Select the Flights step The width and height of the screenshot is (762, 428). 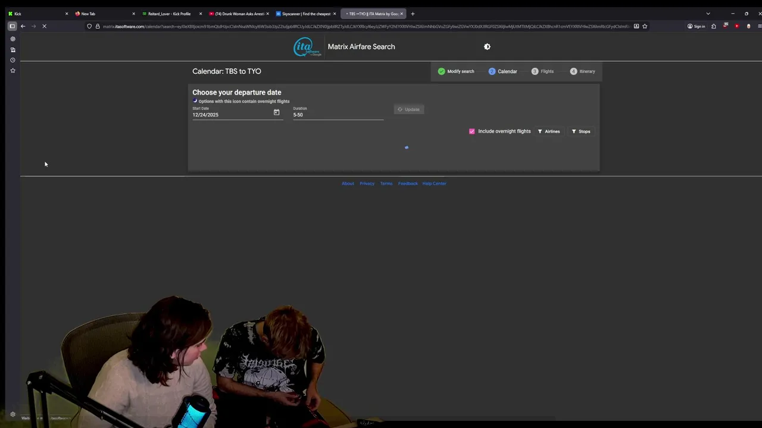point(543,71)
